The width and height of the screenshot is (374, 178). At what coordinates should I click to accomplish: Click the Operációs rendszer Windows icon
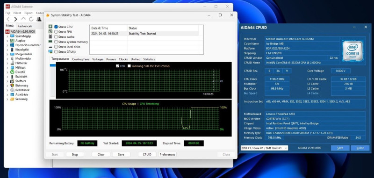(12, 45)
